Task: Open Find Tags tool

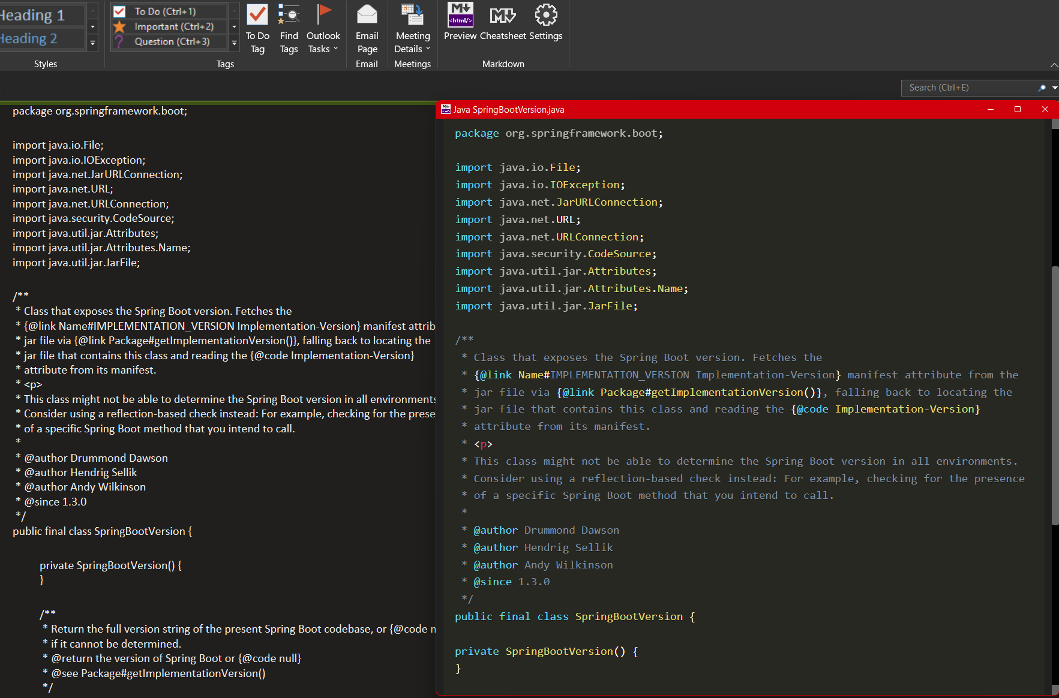Action: coord(289,29)
